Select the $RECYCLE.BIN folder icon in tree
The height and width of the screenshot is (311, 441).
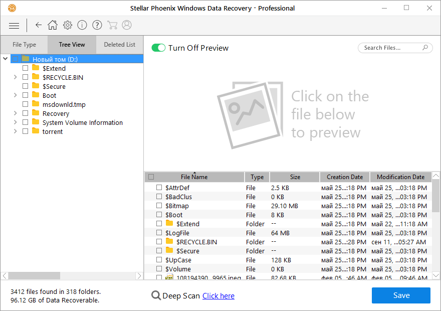click(36, 77)
